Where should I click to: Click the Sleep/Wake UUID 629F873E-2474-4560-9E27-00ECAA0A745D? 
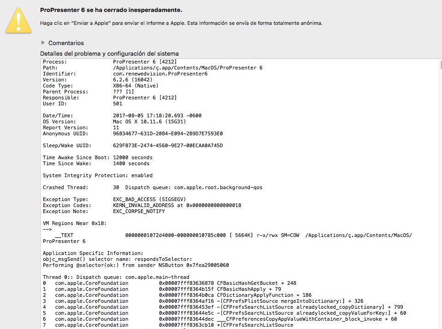[x=168, y=145]
